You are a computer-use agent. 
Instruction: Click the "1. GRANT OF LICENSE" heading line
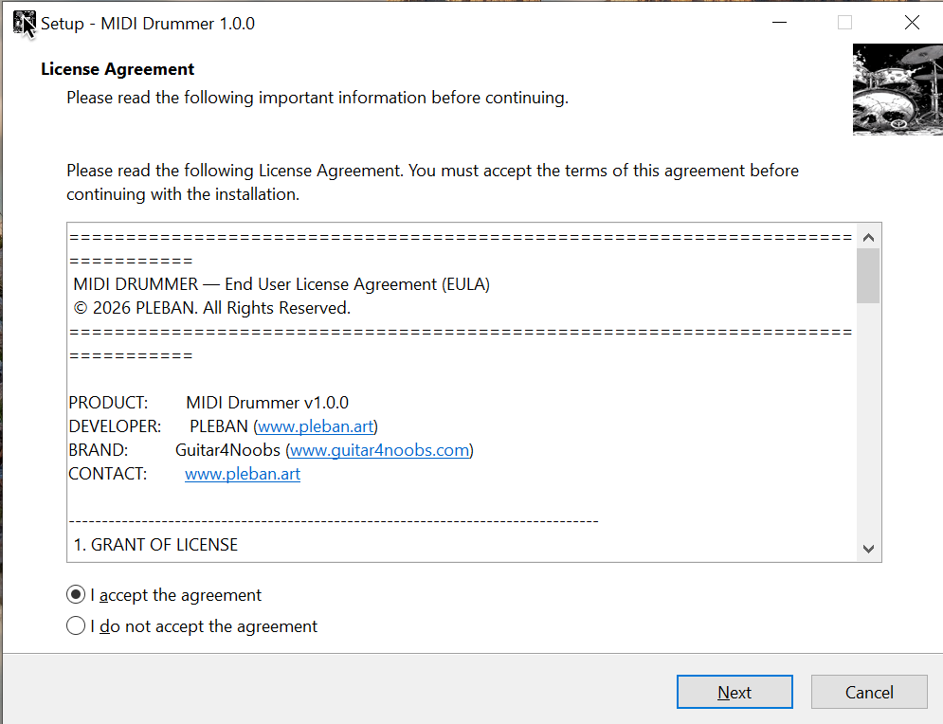pyautogui.click(x=156, y=545)
